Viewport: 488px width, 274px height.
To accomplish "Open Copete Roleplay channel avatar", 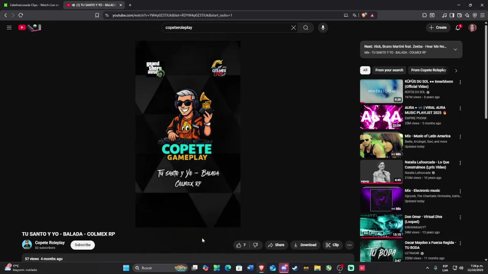I will coord(27,245).
